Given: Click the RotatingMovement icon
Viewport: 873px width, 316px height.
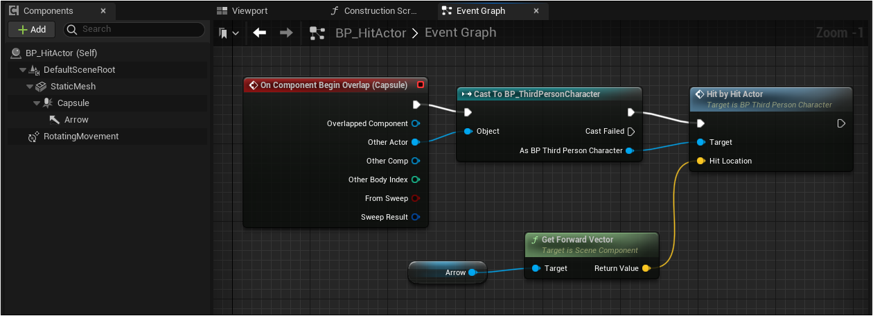Looking at the screenshot, I should click(x=33, y=137).
